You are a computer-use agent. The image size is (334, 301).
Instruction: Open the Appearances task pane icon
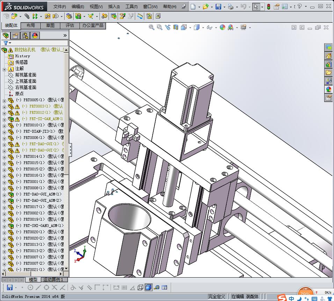(328, 89)
